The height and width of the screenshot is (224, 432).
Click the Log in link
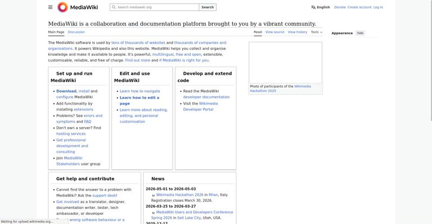pyautogui.click(x=378, y=7)
